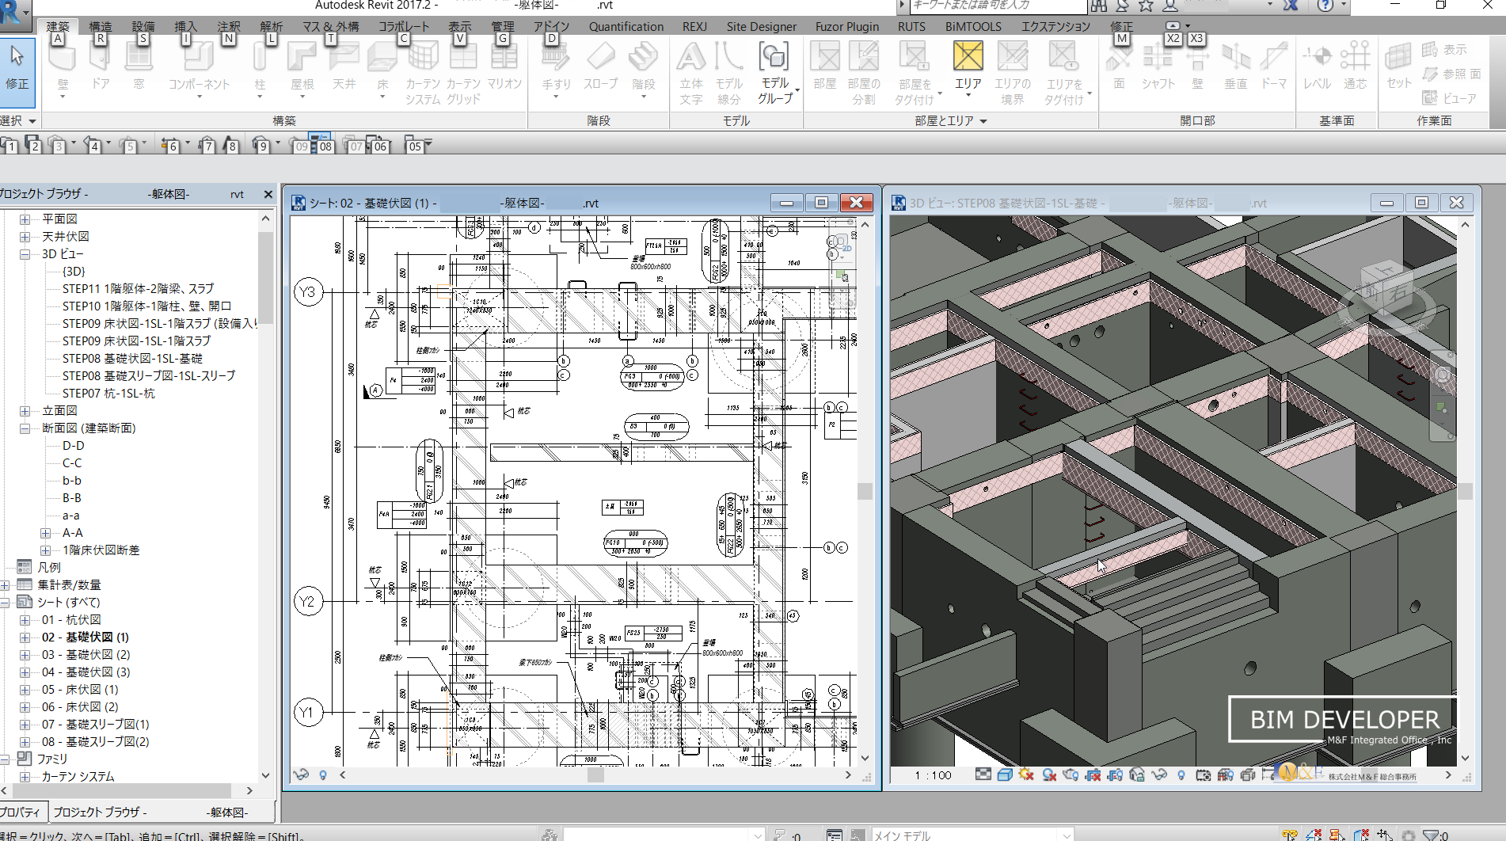
Task: Choose the 通芯 grid tool
Action: 1355,68
